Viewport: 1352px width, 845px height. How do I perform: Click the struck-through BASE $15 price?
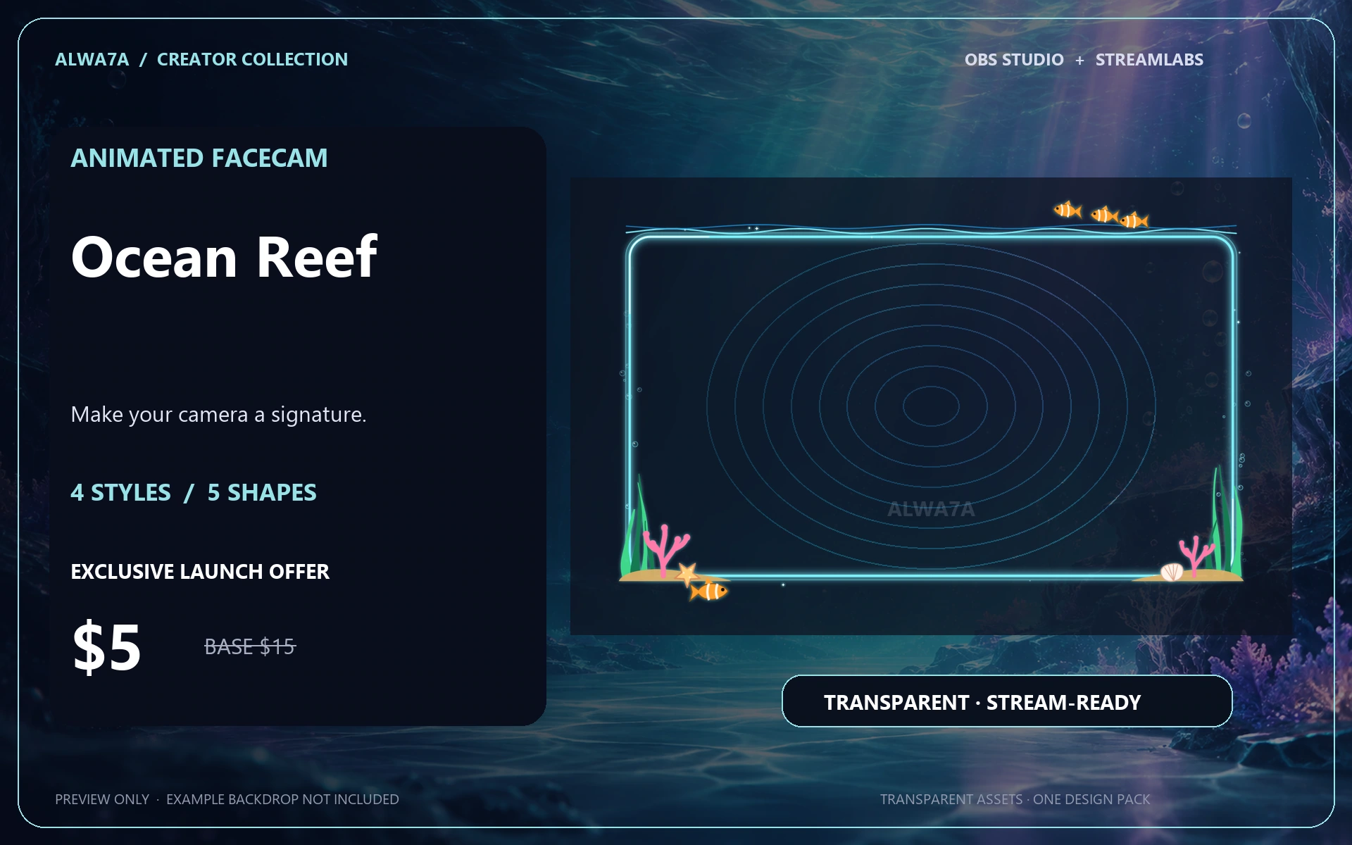250,646
